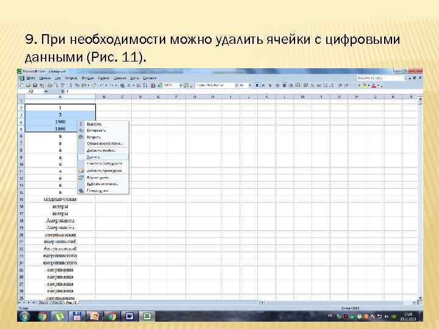Click the Sort ascending toolbar icon
Image resolution: width=439 pixels, height=329 pixels.
point(138,85)
